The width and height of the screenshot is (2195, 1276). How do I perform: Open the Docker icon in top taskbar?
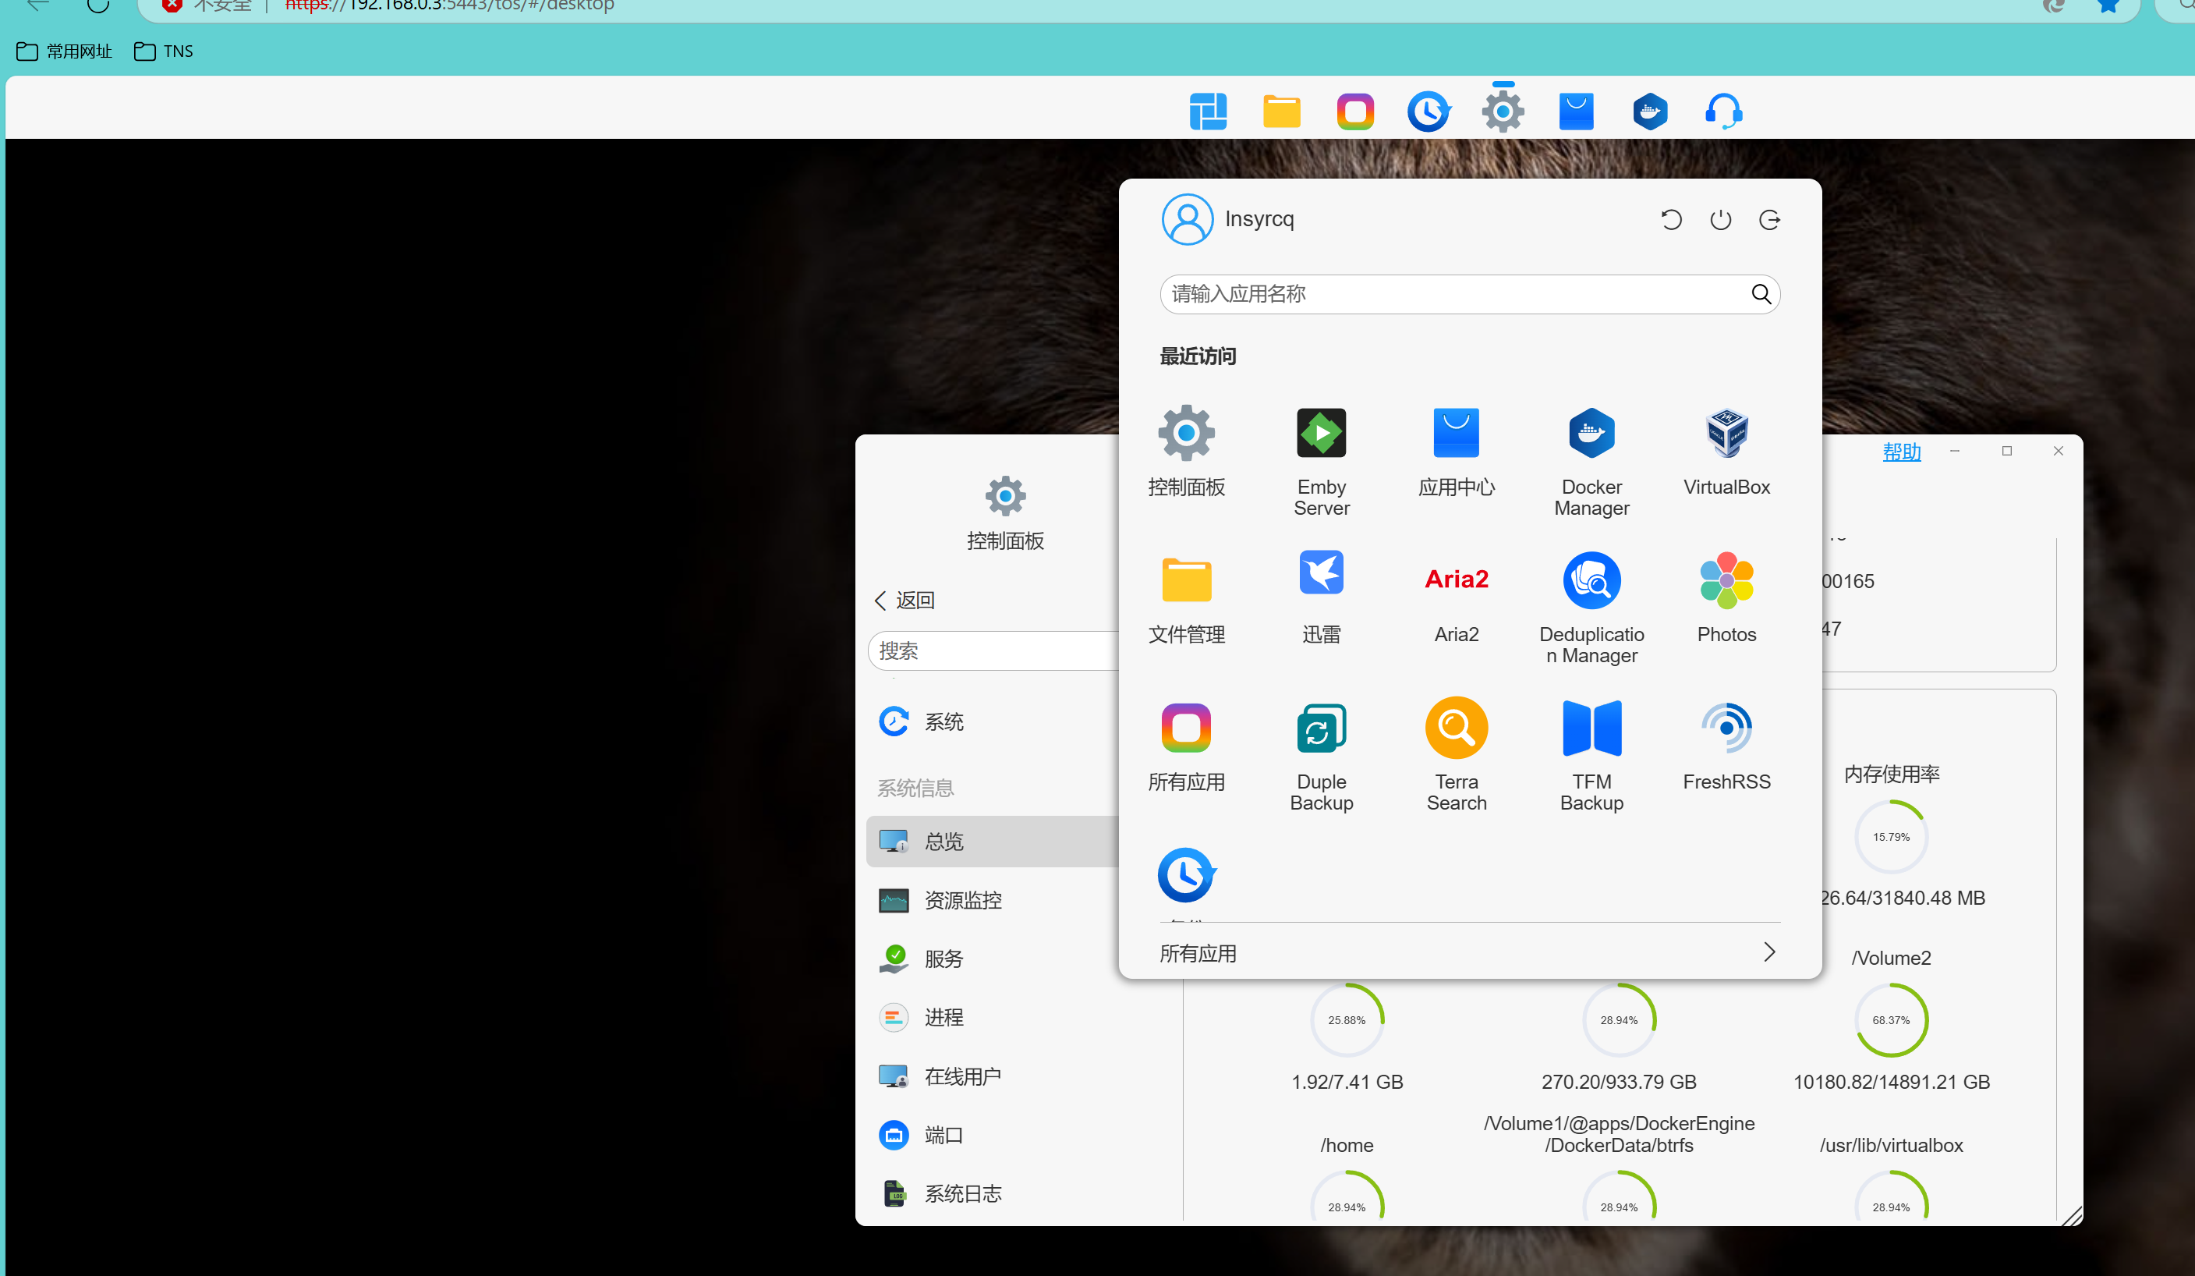(x=1649, y=112)
